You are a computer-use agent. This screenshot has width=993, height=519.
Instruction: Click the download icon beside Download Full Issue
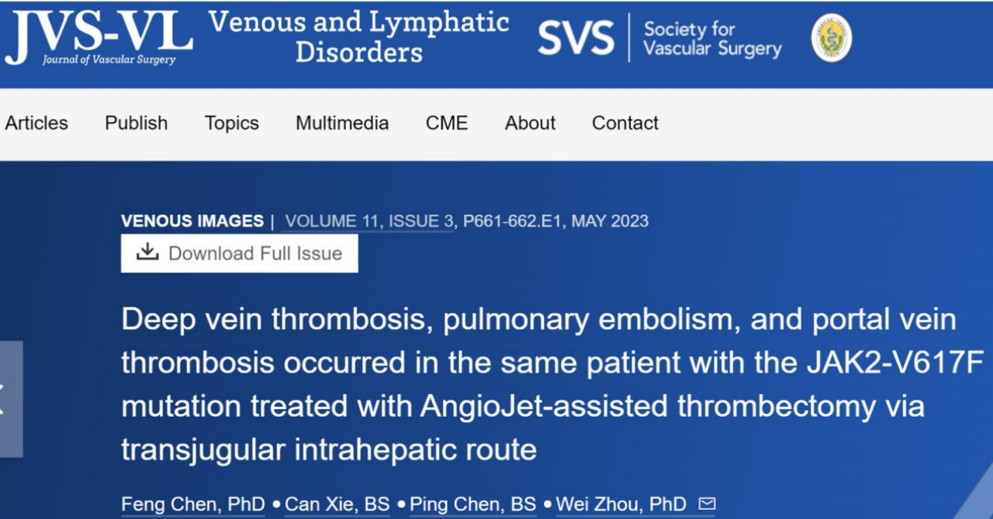[x=147, y=252]
